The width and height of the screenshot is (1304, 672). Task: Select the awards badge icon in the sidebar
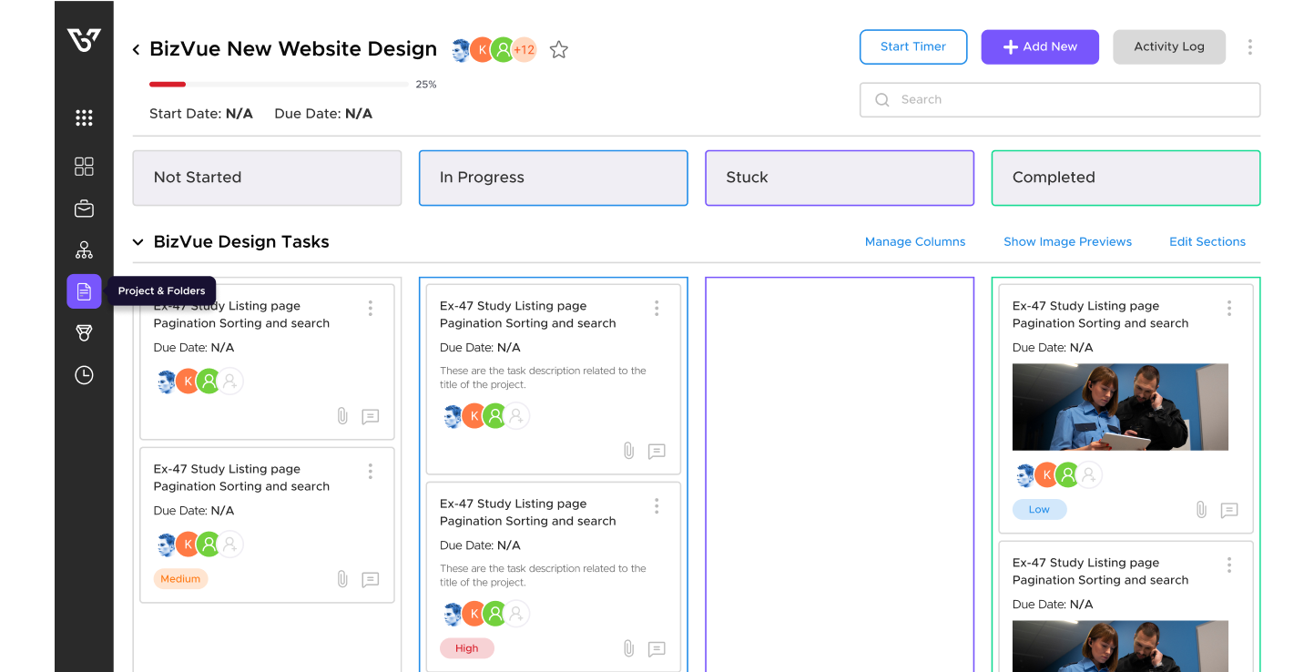84,332
